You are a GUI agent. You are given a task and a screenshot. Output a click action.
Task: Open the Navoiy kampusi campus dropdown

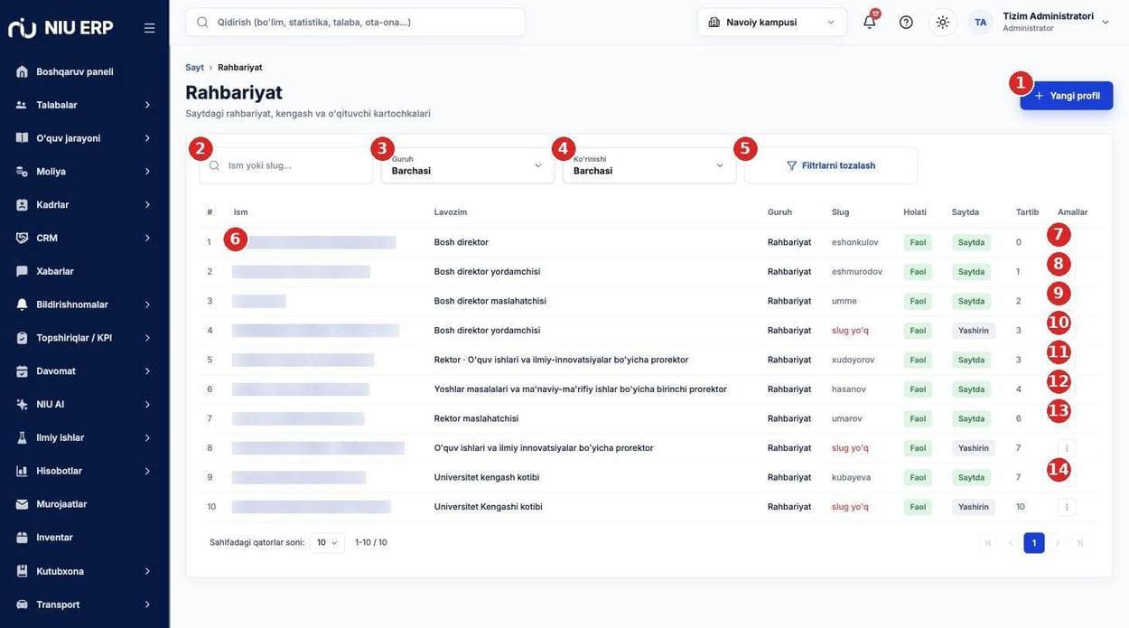(x=772, y=22)
